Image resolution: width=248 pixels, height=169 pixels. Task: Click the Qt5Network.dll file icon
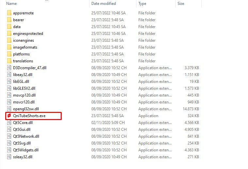click(x=9, y=136)
